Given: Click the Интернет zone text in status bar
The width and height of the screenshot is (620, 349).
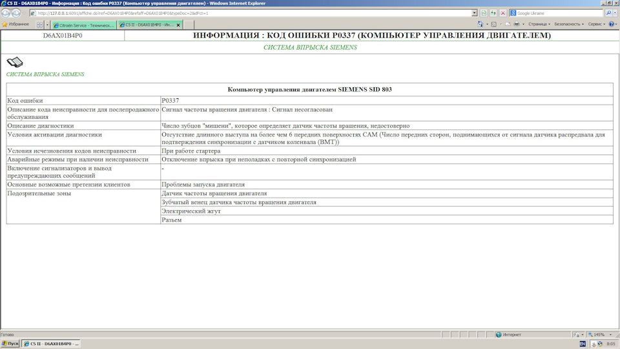Looking at the screenshot, I should pos(512,335).
